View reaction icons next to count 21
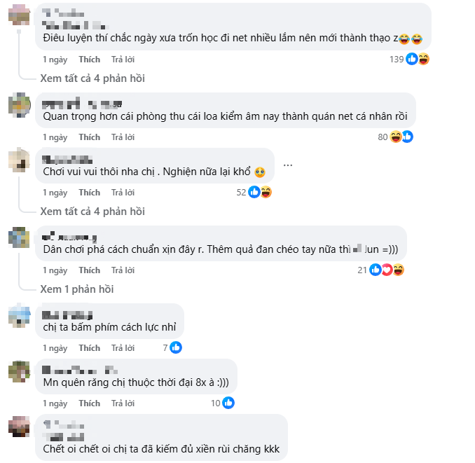Viewport: 475px width, 463px height. pos(387,270)
